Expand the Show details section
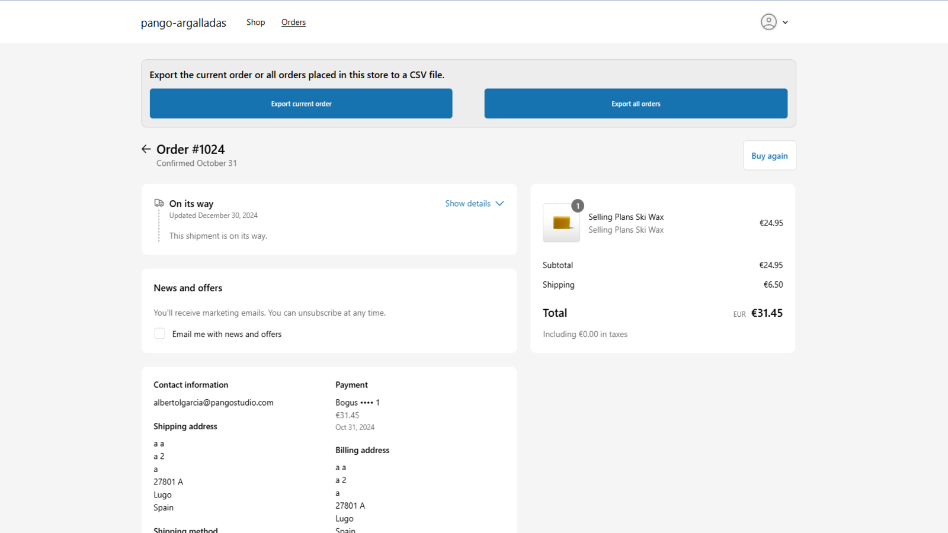The height and width of the screenshot is (533, 948). point(467,203)
